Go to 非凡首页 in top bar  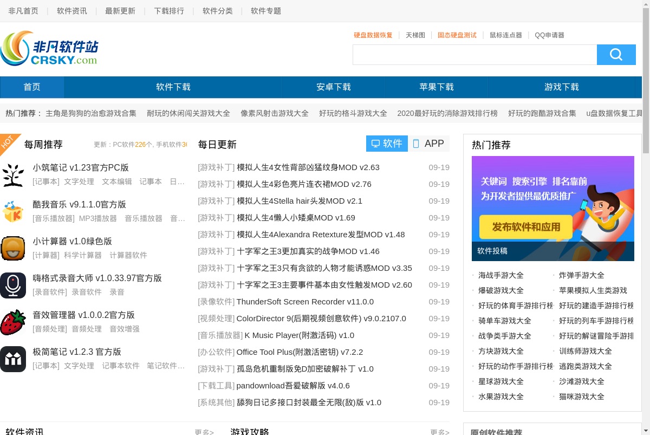(23, 11)
